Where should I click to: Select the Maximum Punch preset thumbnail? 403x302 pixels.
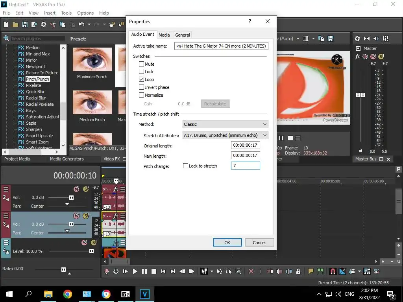92,59
